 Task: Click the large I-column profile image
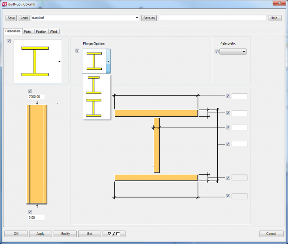pyautogui.click(x=35, y=61)
